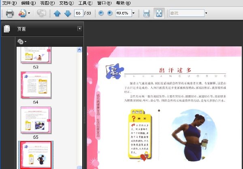Go to previous page with the up arrow
This screenshot has width=243, height=169.
click(57, 13)
